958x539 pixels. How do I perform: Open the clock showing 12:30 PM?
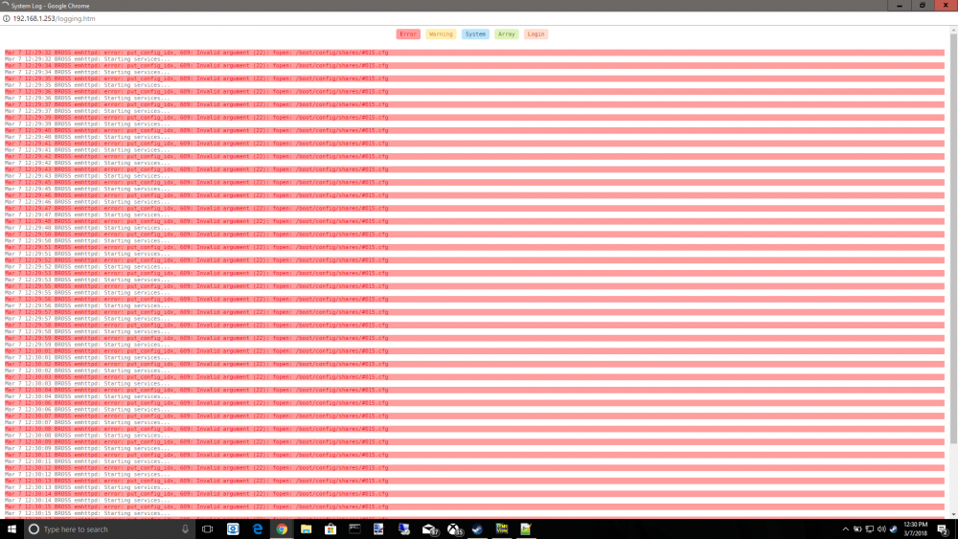coord(915,529)
